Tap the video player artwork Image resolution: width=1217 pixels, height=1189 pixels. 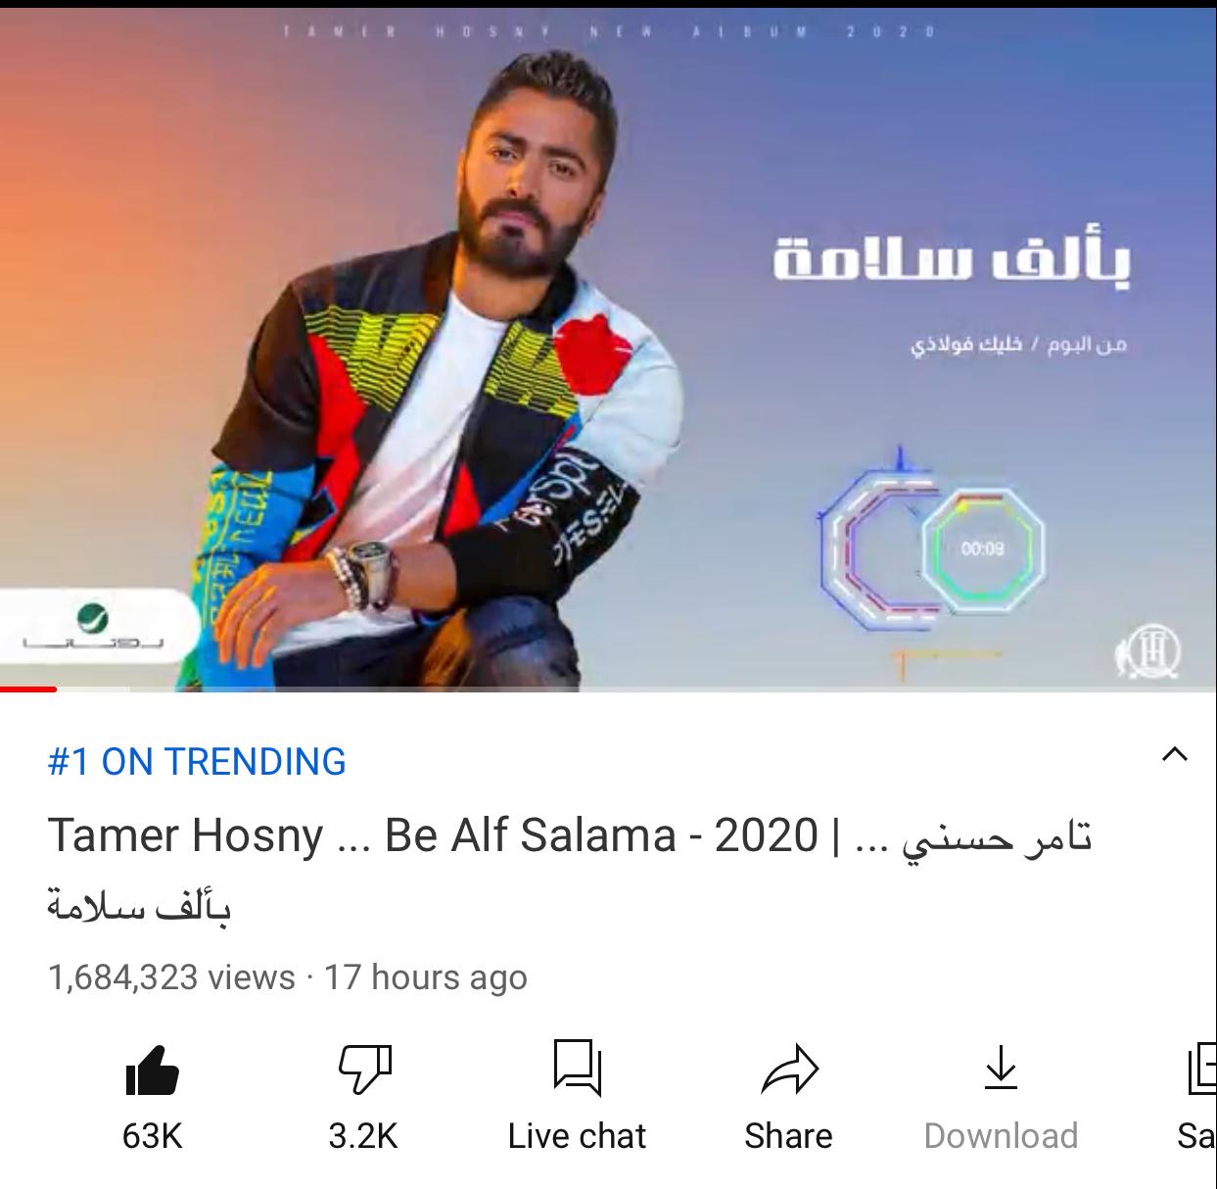(x=608, y=349)
